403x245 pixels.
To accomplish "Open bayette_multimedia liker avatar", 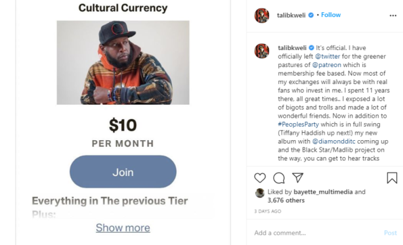I will tap(260, 193).
